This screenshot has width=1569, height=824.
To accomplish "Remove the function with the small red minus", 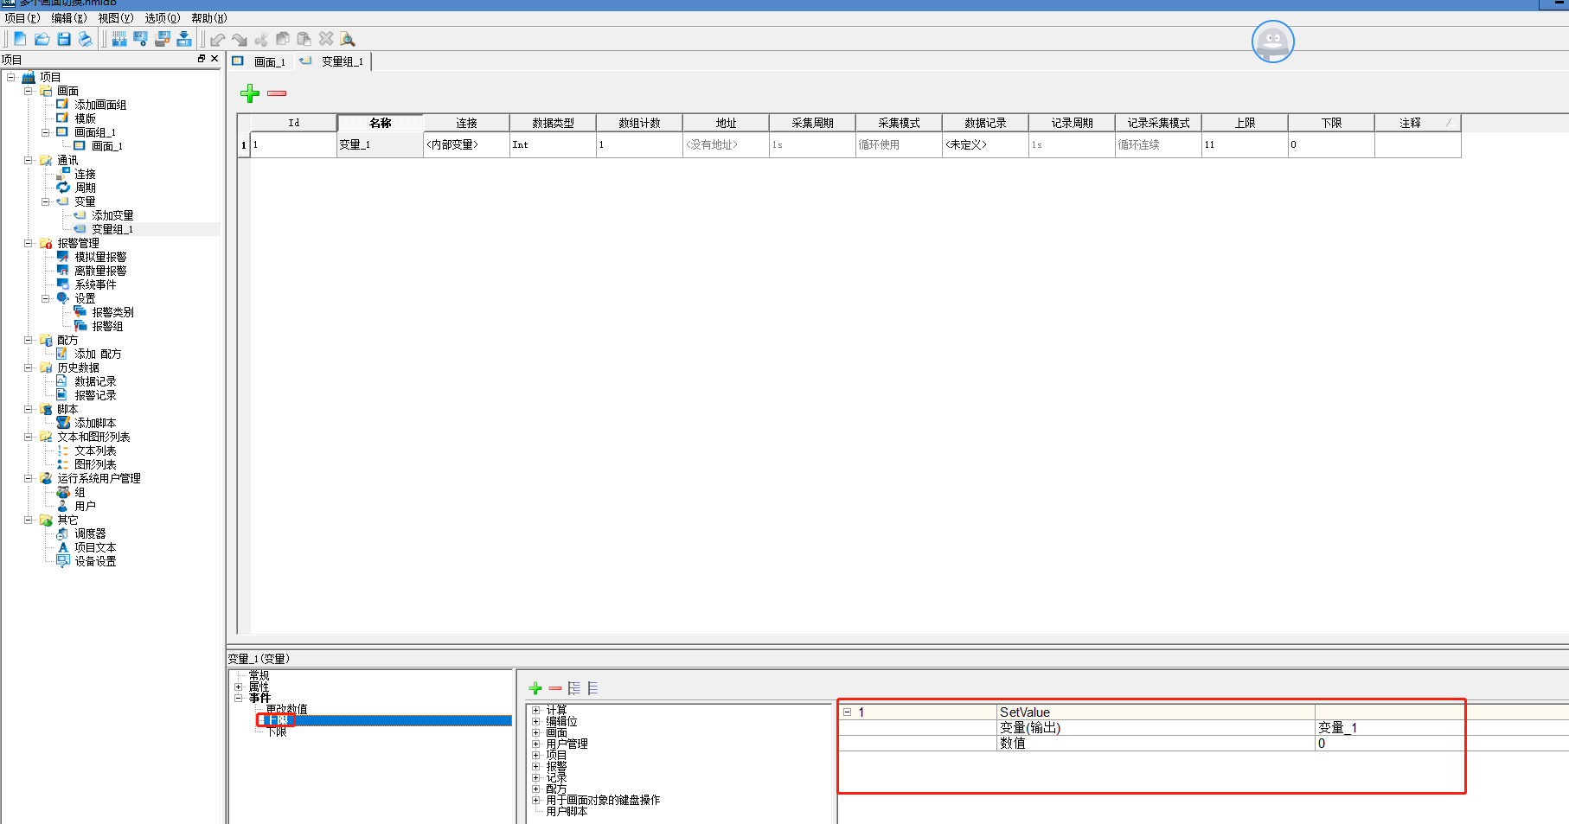I will click(555, 688).
